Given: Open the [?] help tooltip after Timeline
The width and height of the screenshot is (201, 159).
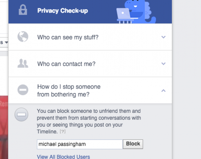Looking at the screenshot, I should (63, 131).
